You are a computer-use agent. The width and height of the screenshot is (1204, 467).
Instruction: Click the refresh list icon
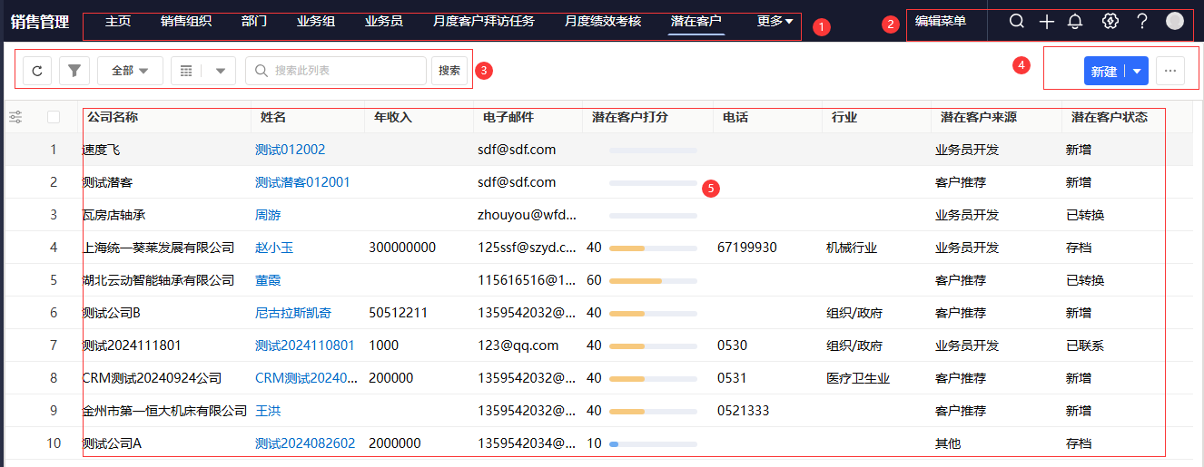coord(36,71)
